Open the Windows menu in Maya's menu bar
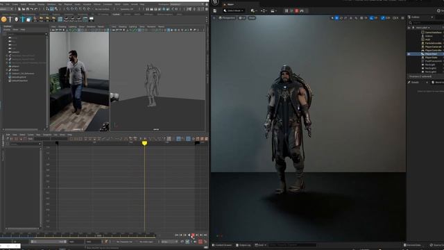 [x=51, y=4]
